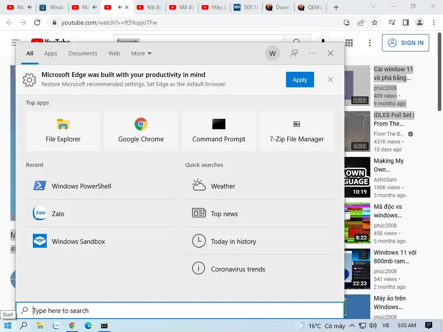Open Windows Sandbox from Recent
This screenshot has width=443, height=332.
coord(100,241)
